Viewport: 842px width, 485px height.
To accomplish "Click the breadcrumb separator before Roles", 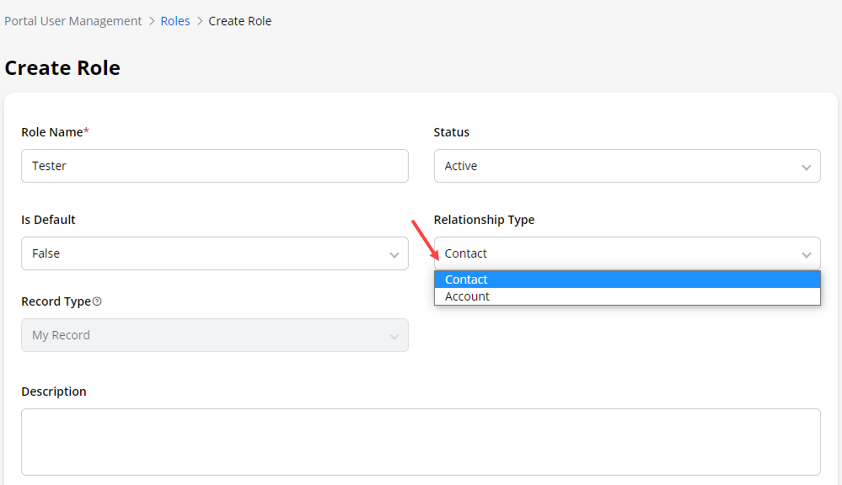I will (x=152, y=21).
